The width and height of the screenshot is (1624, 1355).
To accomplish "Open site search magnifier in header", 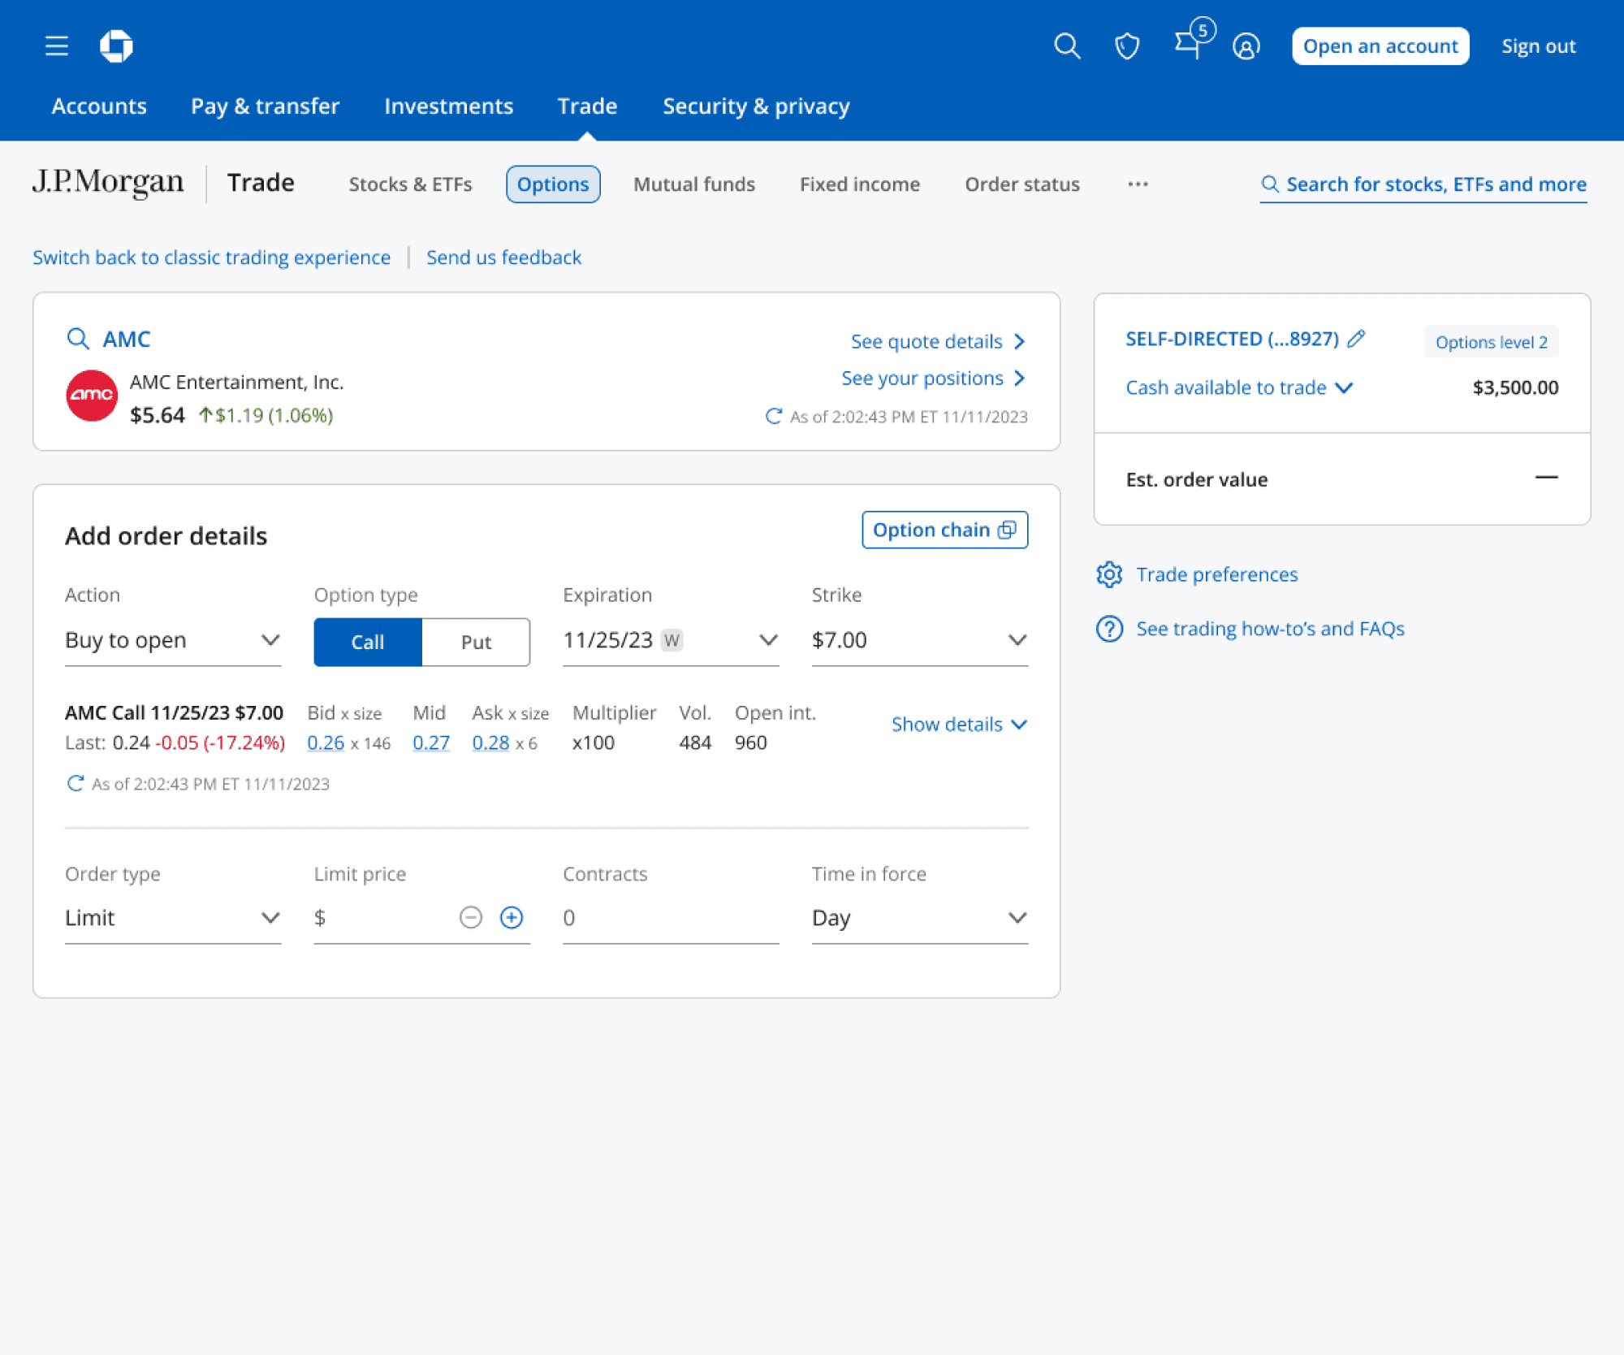I will pos(1067,46).
